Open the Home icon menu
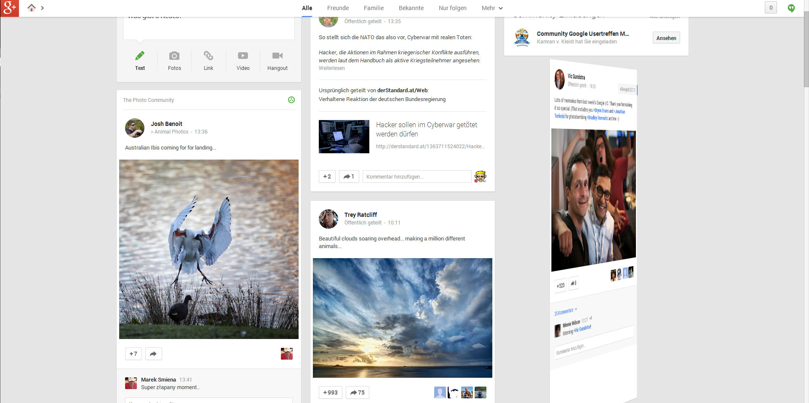The height and width of the screenshot is (403, 809). point(32,8)
